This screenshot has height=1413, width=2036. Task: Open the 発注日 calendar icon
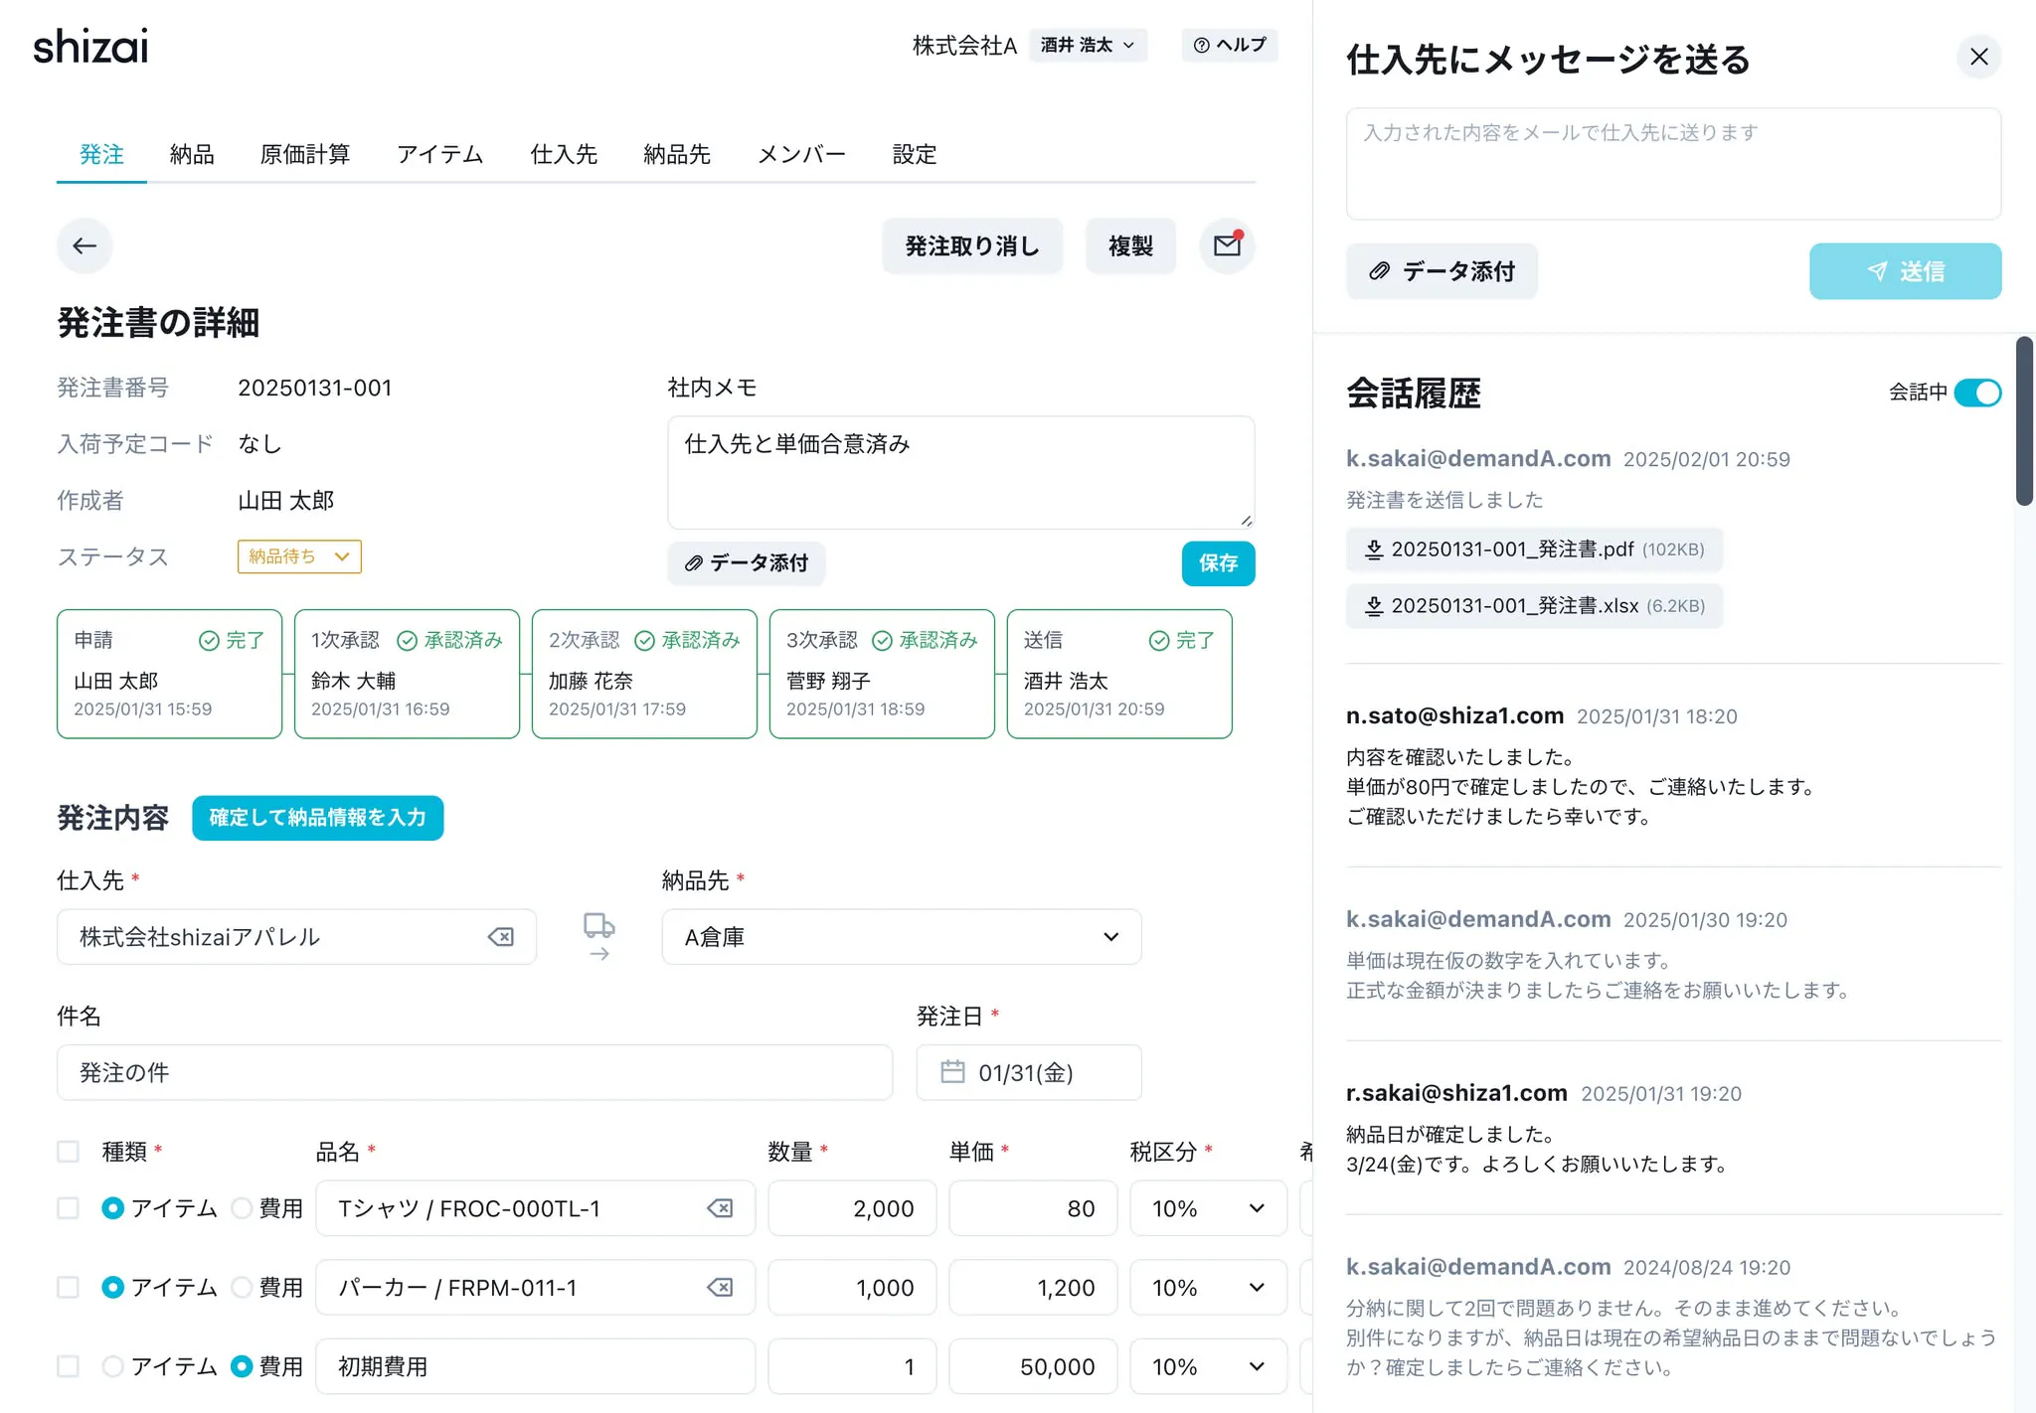point(952,1072)
